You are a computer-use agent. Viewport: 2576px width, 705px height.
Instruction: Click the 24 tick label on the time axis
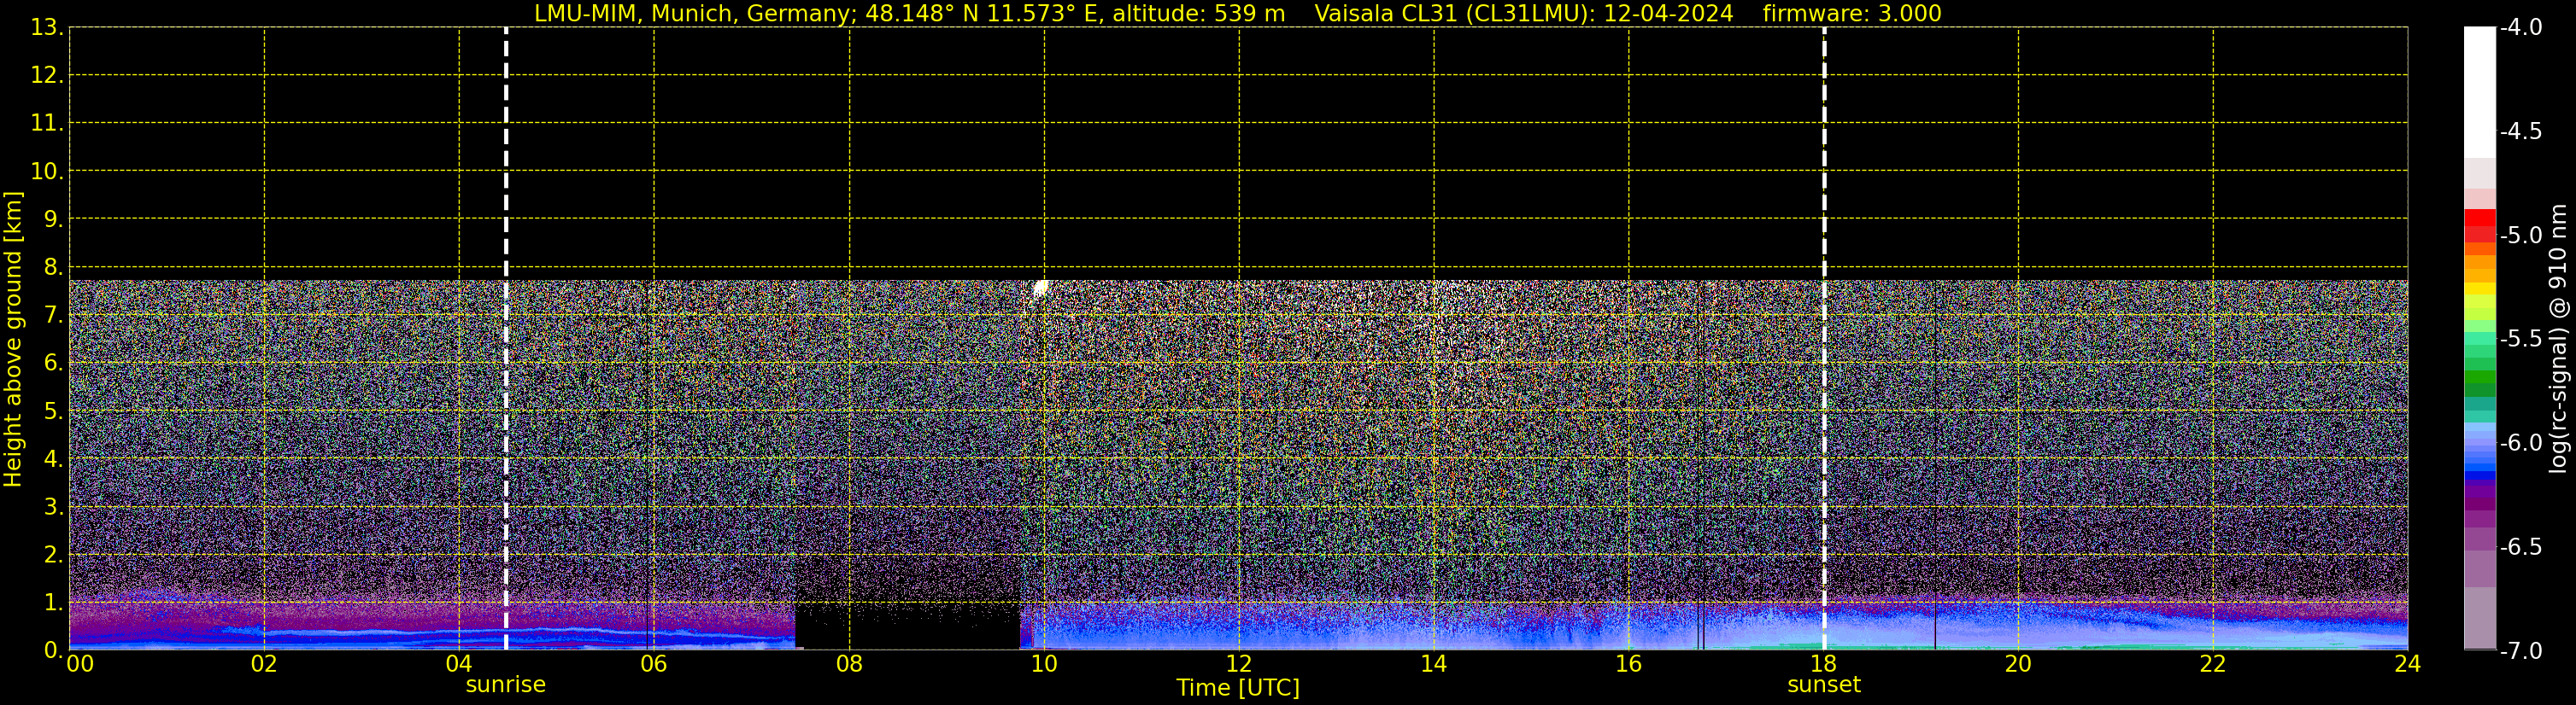(x=2407, y=664)
